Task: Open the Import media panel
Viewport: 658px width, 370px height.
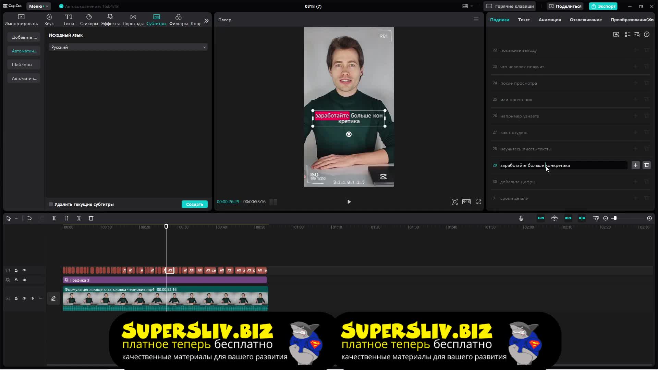Action: 21,20
